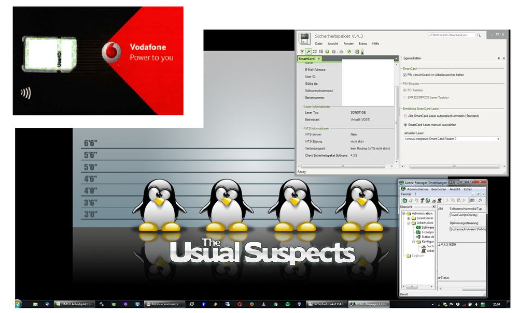
Task: Click the wrench icon in Lizenz-Manager toolbar
Action: click(x=480, y=200)
